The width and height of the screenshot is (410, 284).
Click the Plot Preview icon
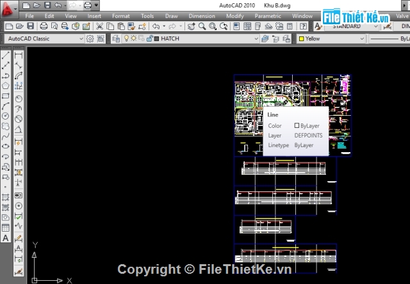(x=54, y=26)
